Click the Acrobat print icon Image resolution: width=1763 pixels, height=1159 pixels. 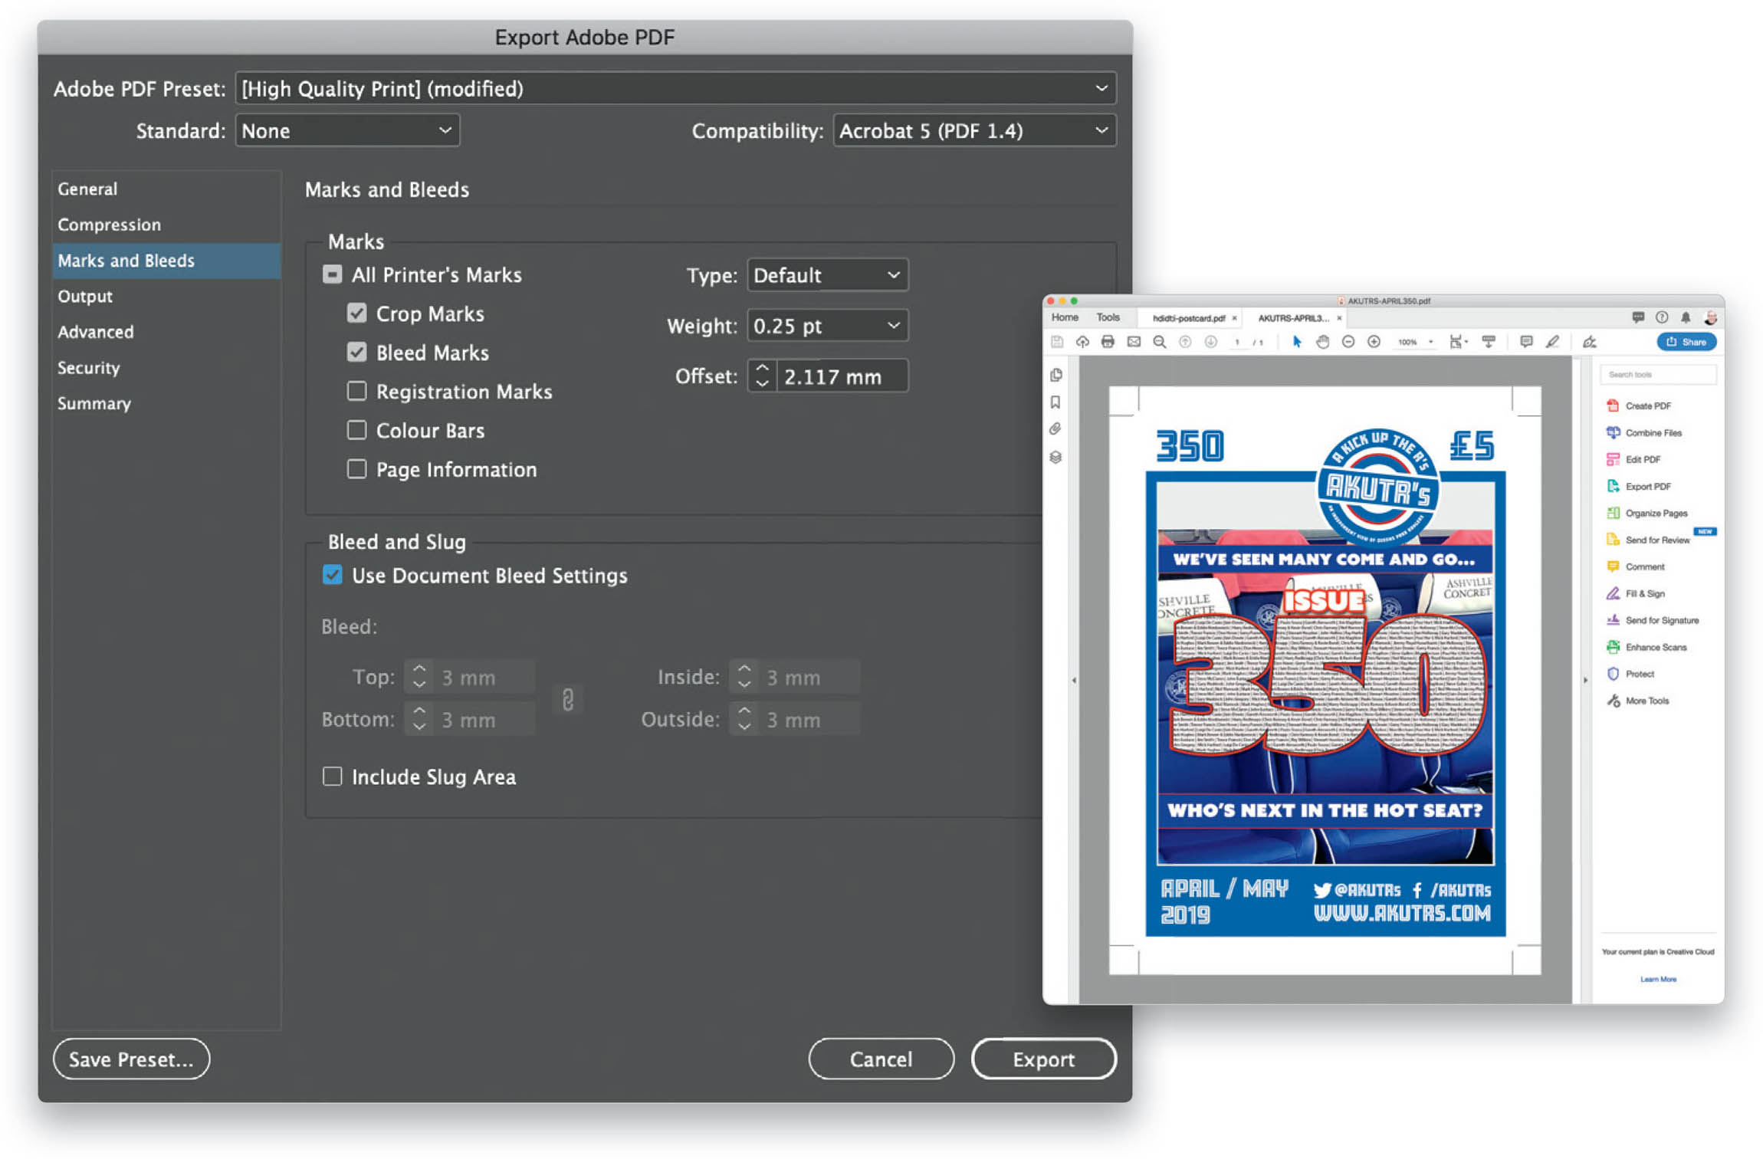coord(1108,342)
